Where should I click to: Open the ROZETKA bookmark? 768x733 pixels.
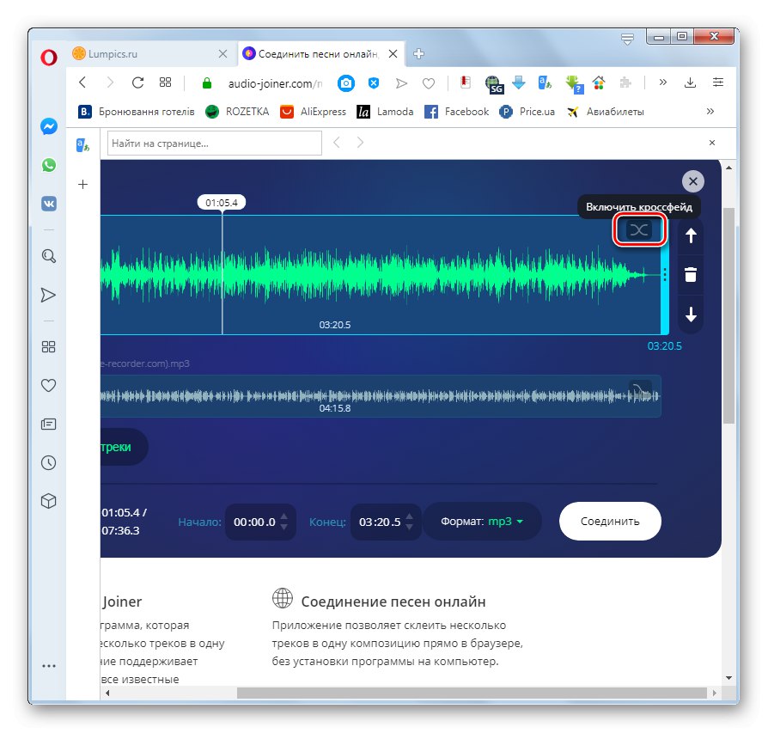[x=238, y=112]
